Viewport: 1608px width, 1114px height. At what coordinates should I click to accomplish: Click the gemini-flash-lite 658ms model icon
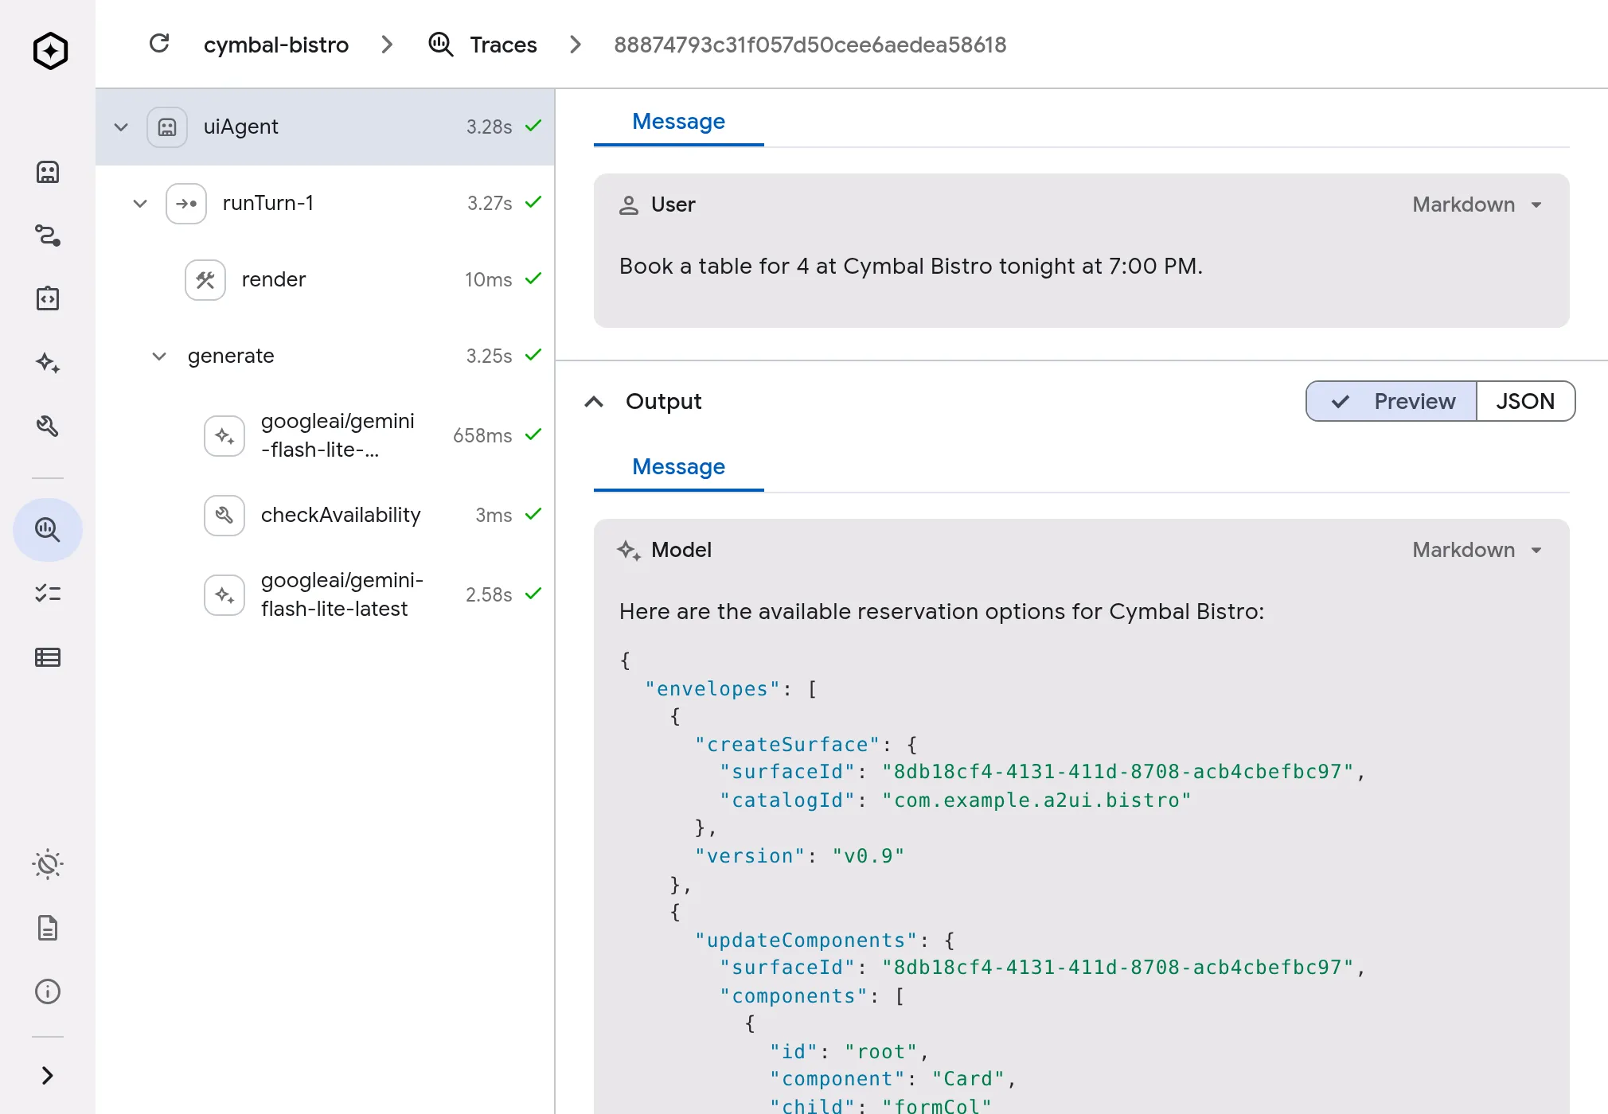[x=224, y=436]
